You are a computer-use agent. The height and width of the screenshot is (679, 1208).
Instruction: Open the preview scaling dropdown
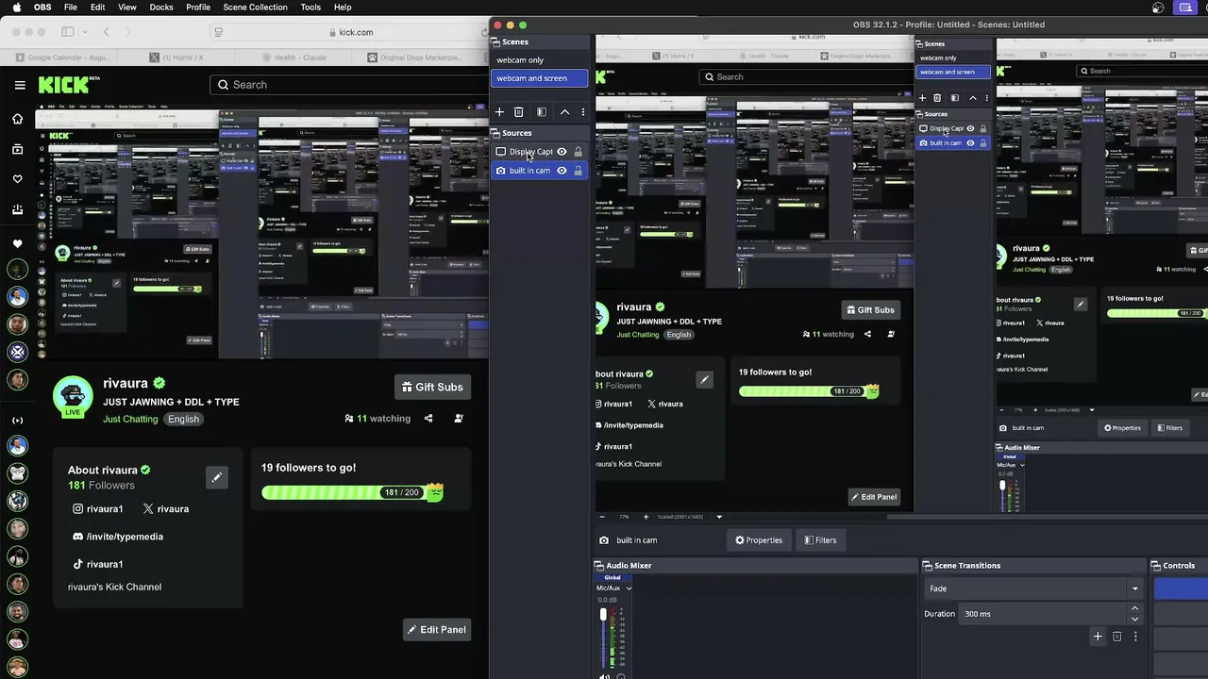click(719, 517)
